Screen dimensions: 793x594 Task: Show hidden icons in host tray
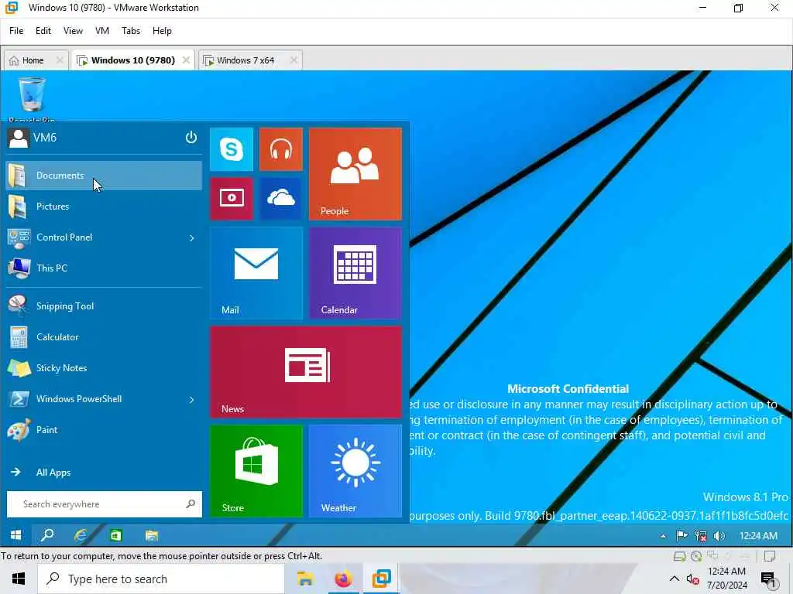click(x=675, y=579)
